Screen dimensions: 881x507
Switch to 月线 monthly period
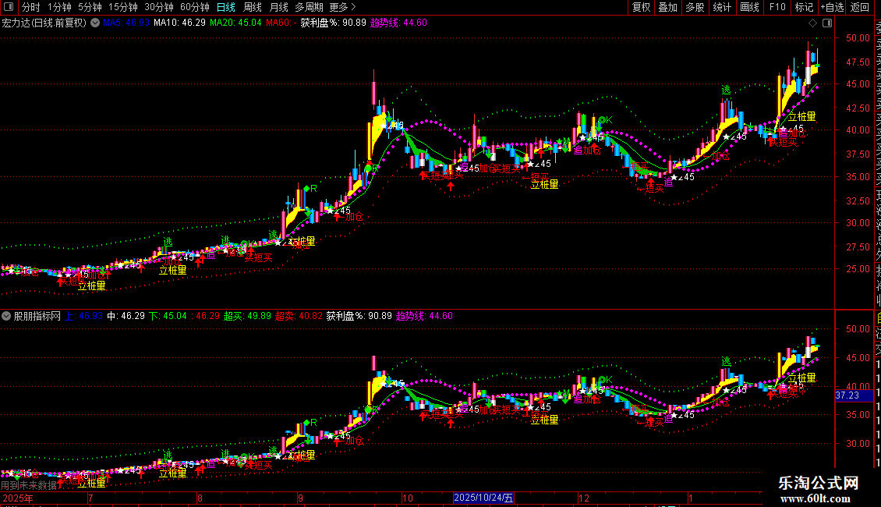[x=278, y=7]
